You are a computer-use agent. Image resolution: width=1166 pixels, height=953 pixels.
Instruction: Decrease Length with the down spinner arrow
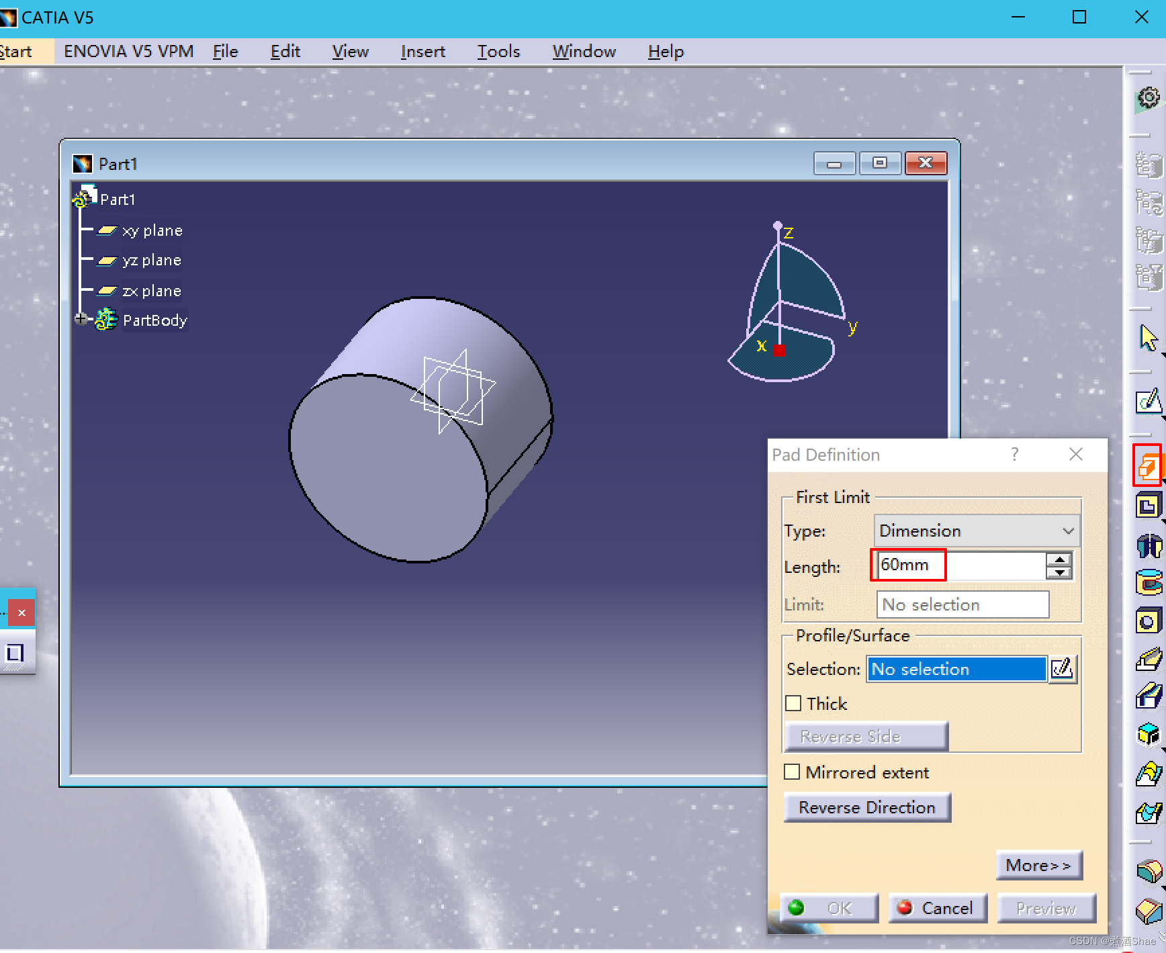click(1059, 572)
